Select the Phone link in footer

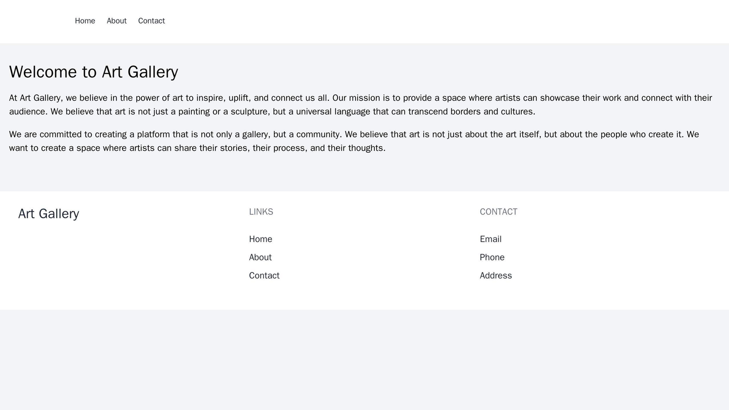tap(492, 257)
